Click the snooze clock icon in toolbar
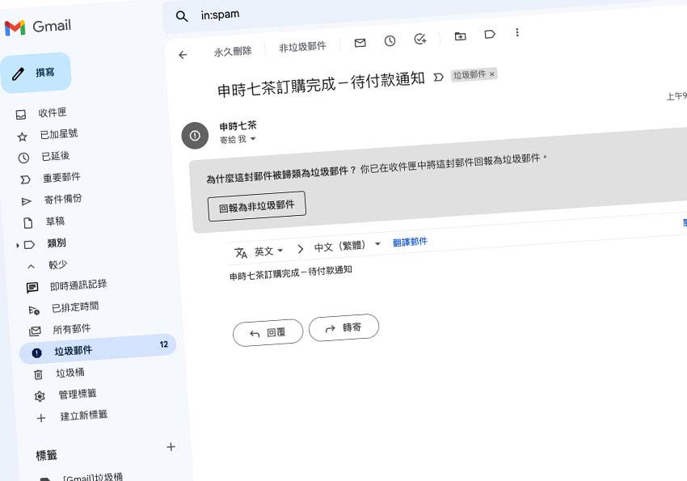The height and width of the screenshot is (481, 687). [390, 40]
